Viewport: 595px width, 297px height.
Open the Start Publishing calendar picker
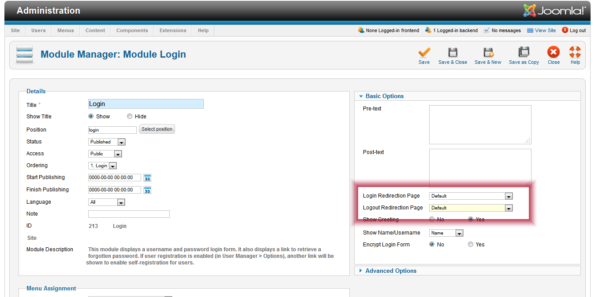click(x=147, y=178)
